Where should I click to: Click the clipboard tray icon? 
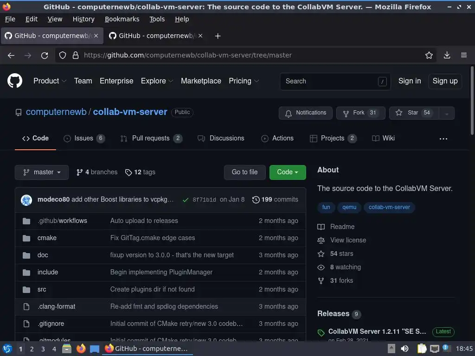click(x=422, y=349)
